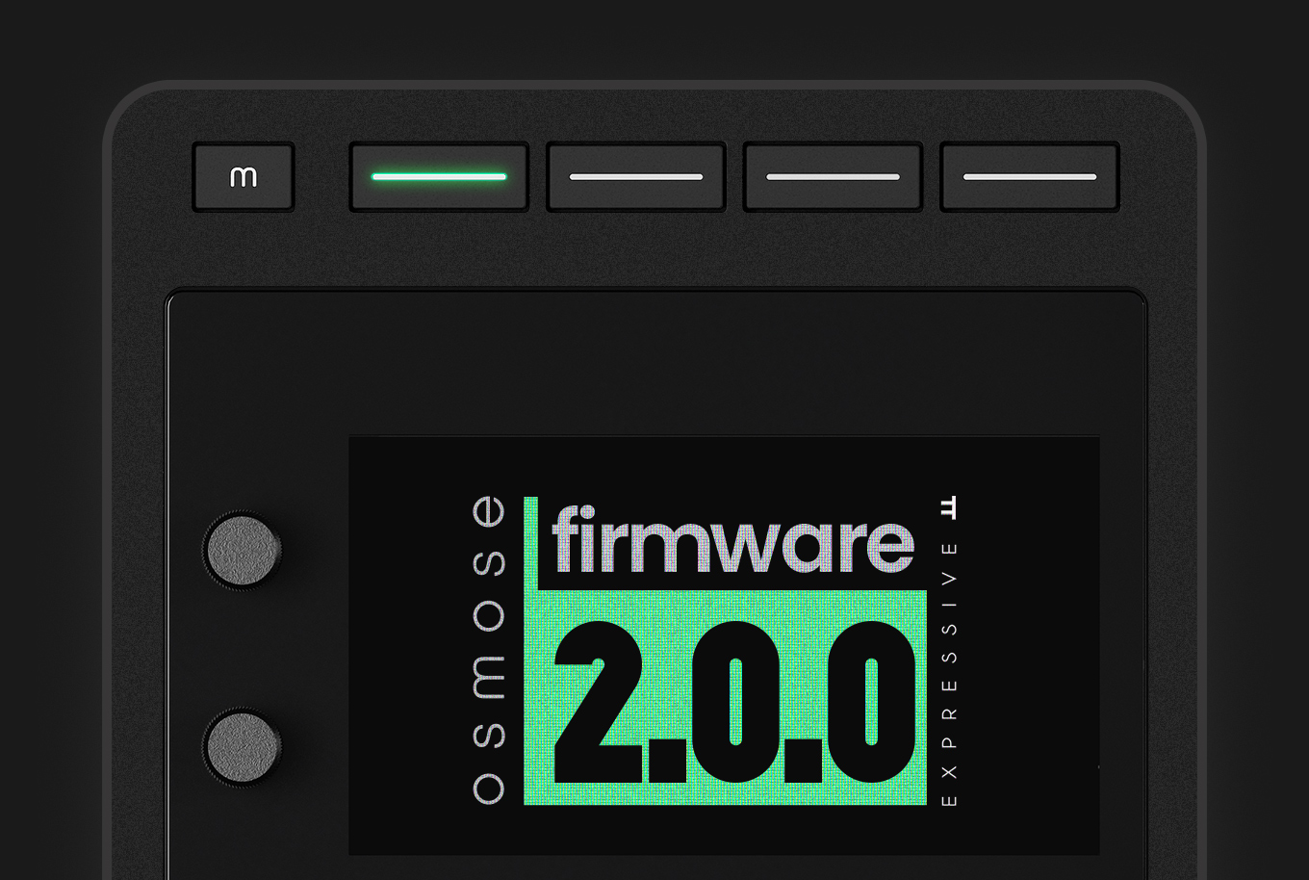Click the "2.0.0" version number
Image resolution: width=1309 pixels, height=880 pixels.
733,702
